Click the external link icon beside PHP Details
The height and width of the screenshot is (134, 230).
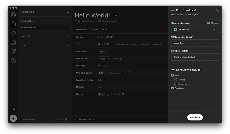121,59
